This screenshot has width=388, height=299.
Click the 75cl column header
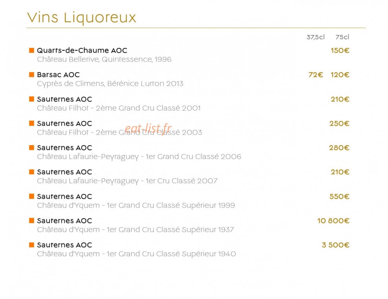[342, 37]
